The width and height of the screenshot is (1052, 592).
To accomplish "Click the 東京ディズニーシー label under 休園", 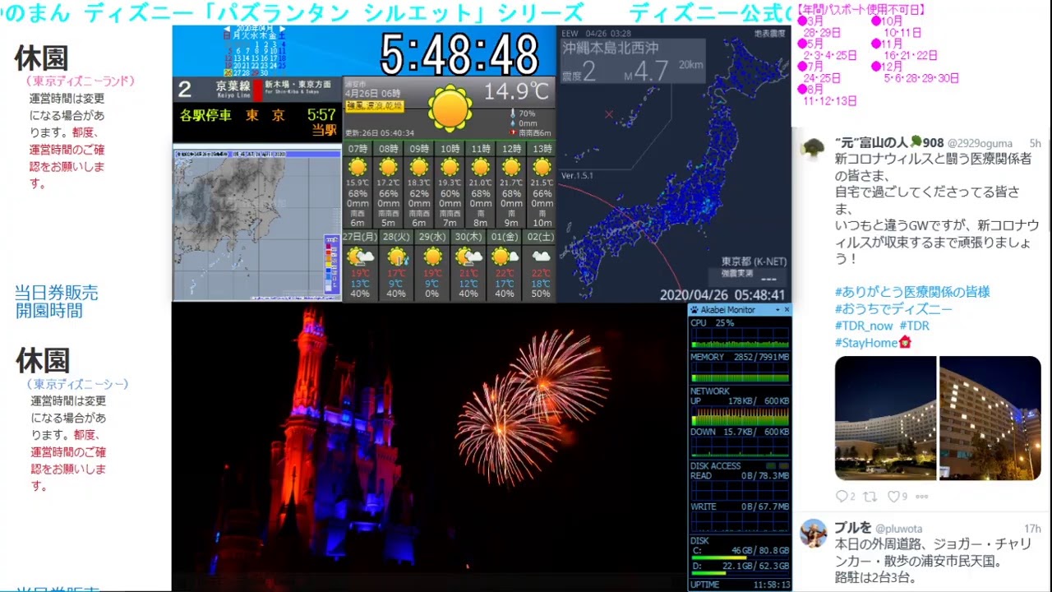I will [77, 384].
